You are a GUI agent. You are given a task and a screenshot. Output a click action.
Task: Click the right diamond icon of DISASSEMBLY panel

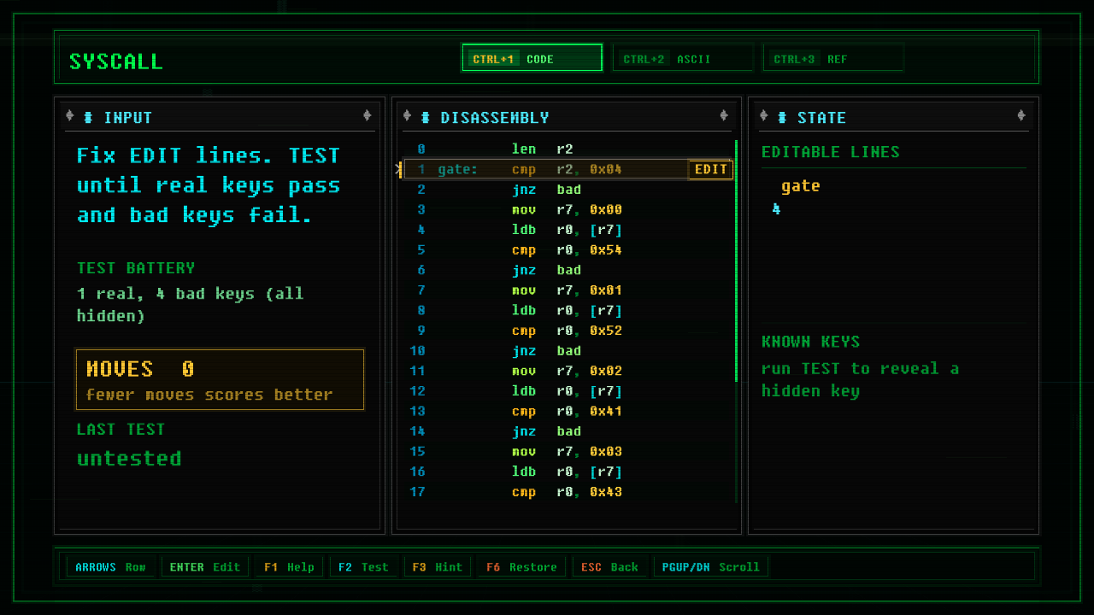click(724, 116)
